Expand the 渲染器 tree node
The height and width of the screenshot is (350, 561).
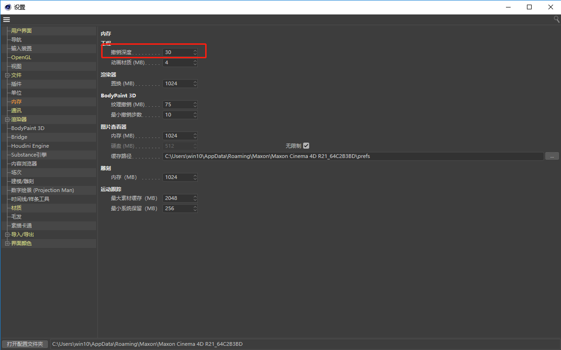point(7,119)
